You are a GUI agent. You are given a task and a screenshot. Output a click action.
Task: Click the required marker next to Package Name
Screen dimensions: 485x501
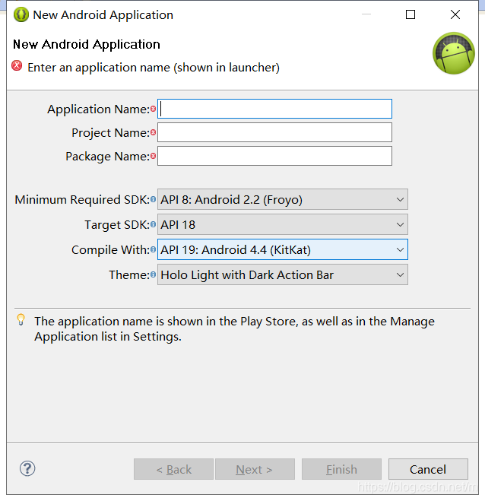[x=154, y=156]
